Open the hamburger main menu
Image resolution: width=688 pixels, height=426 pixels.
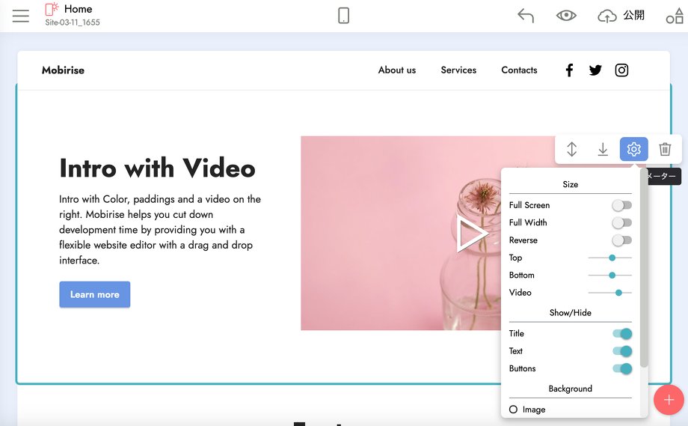21,16
